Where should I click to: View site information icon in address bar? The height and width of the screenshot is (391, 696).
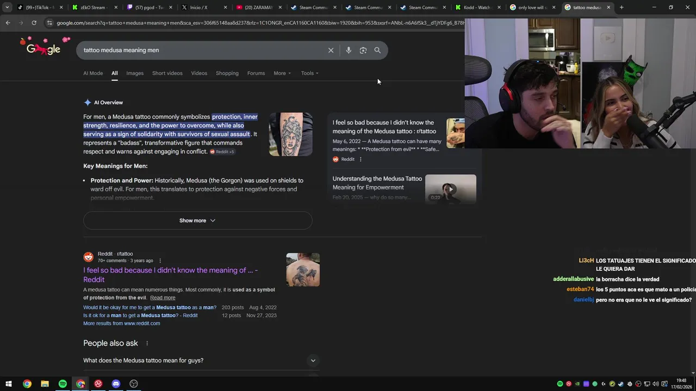pyautogui.click(x=49, y=23)
